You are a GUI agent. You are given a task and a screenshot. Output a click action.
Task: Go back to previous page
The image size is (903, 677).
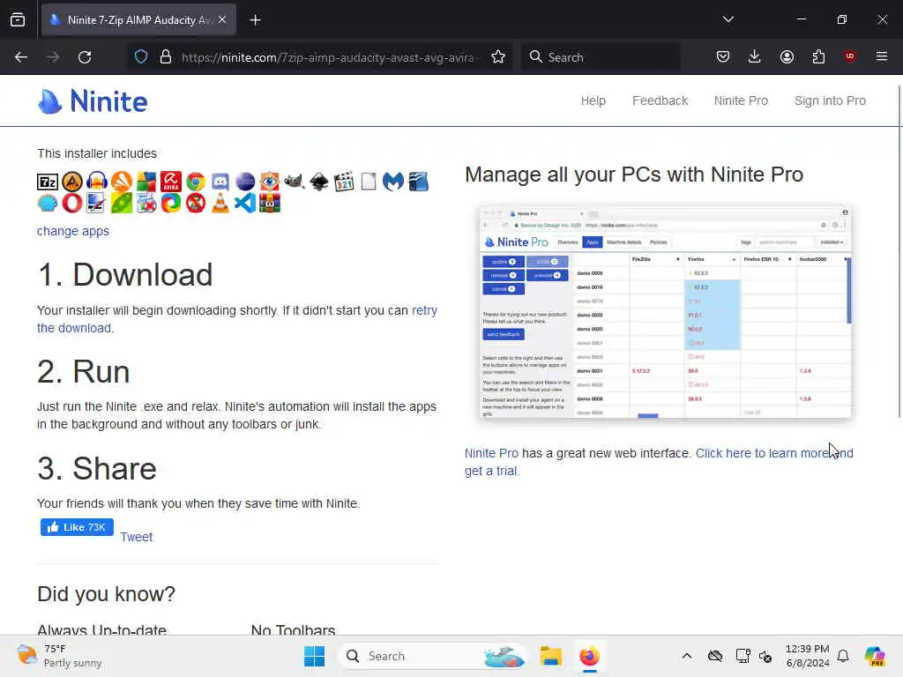pyautogui.click(x=21, y=57)
